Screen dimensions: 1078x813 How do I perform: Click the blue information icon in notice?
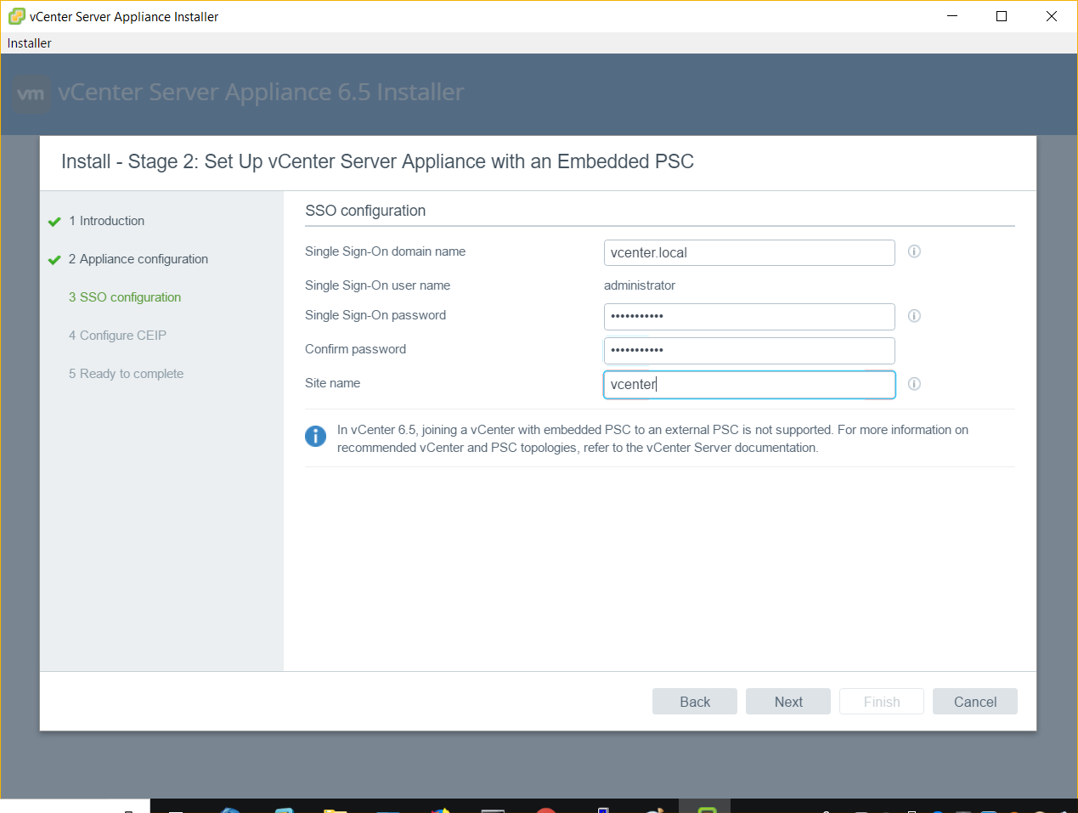click(315, 437)
